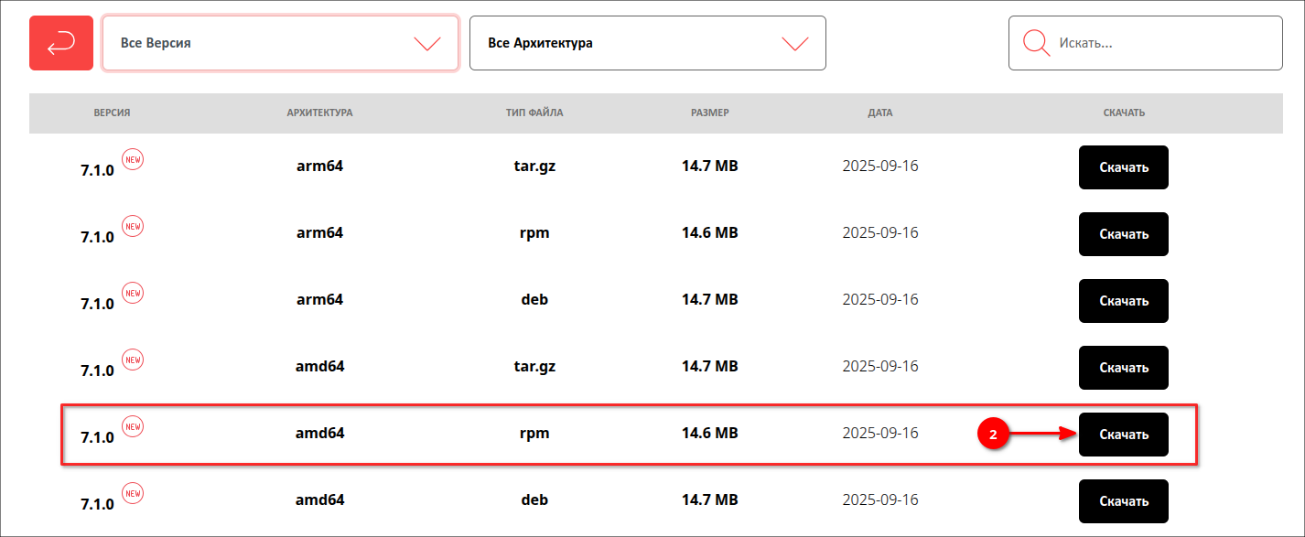Click NEW badge in amd64 rpm row
1305x537 pixels.
click(133, 426)
